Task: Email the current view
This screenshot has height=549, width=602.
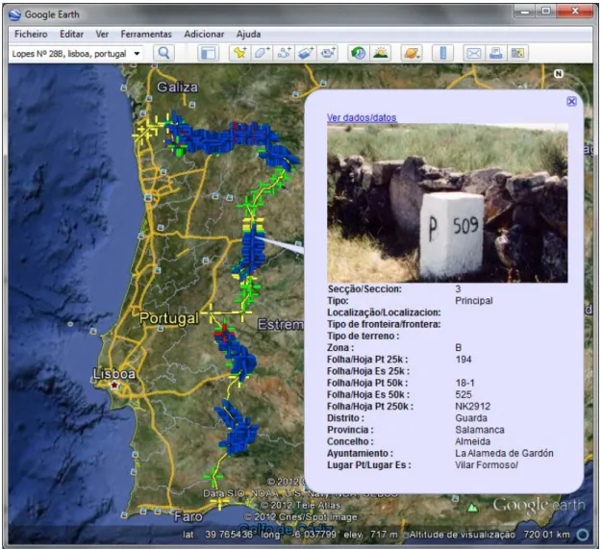Action: click(474, 53)
